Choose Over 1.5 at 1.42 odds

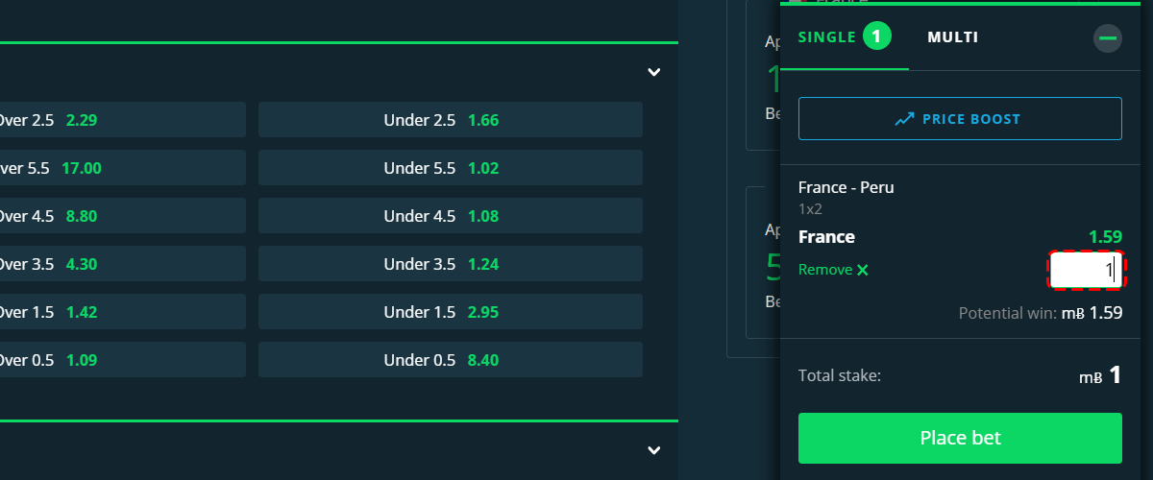click(x=123, y=312)
